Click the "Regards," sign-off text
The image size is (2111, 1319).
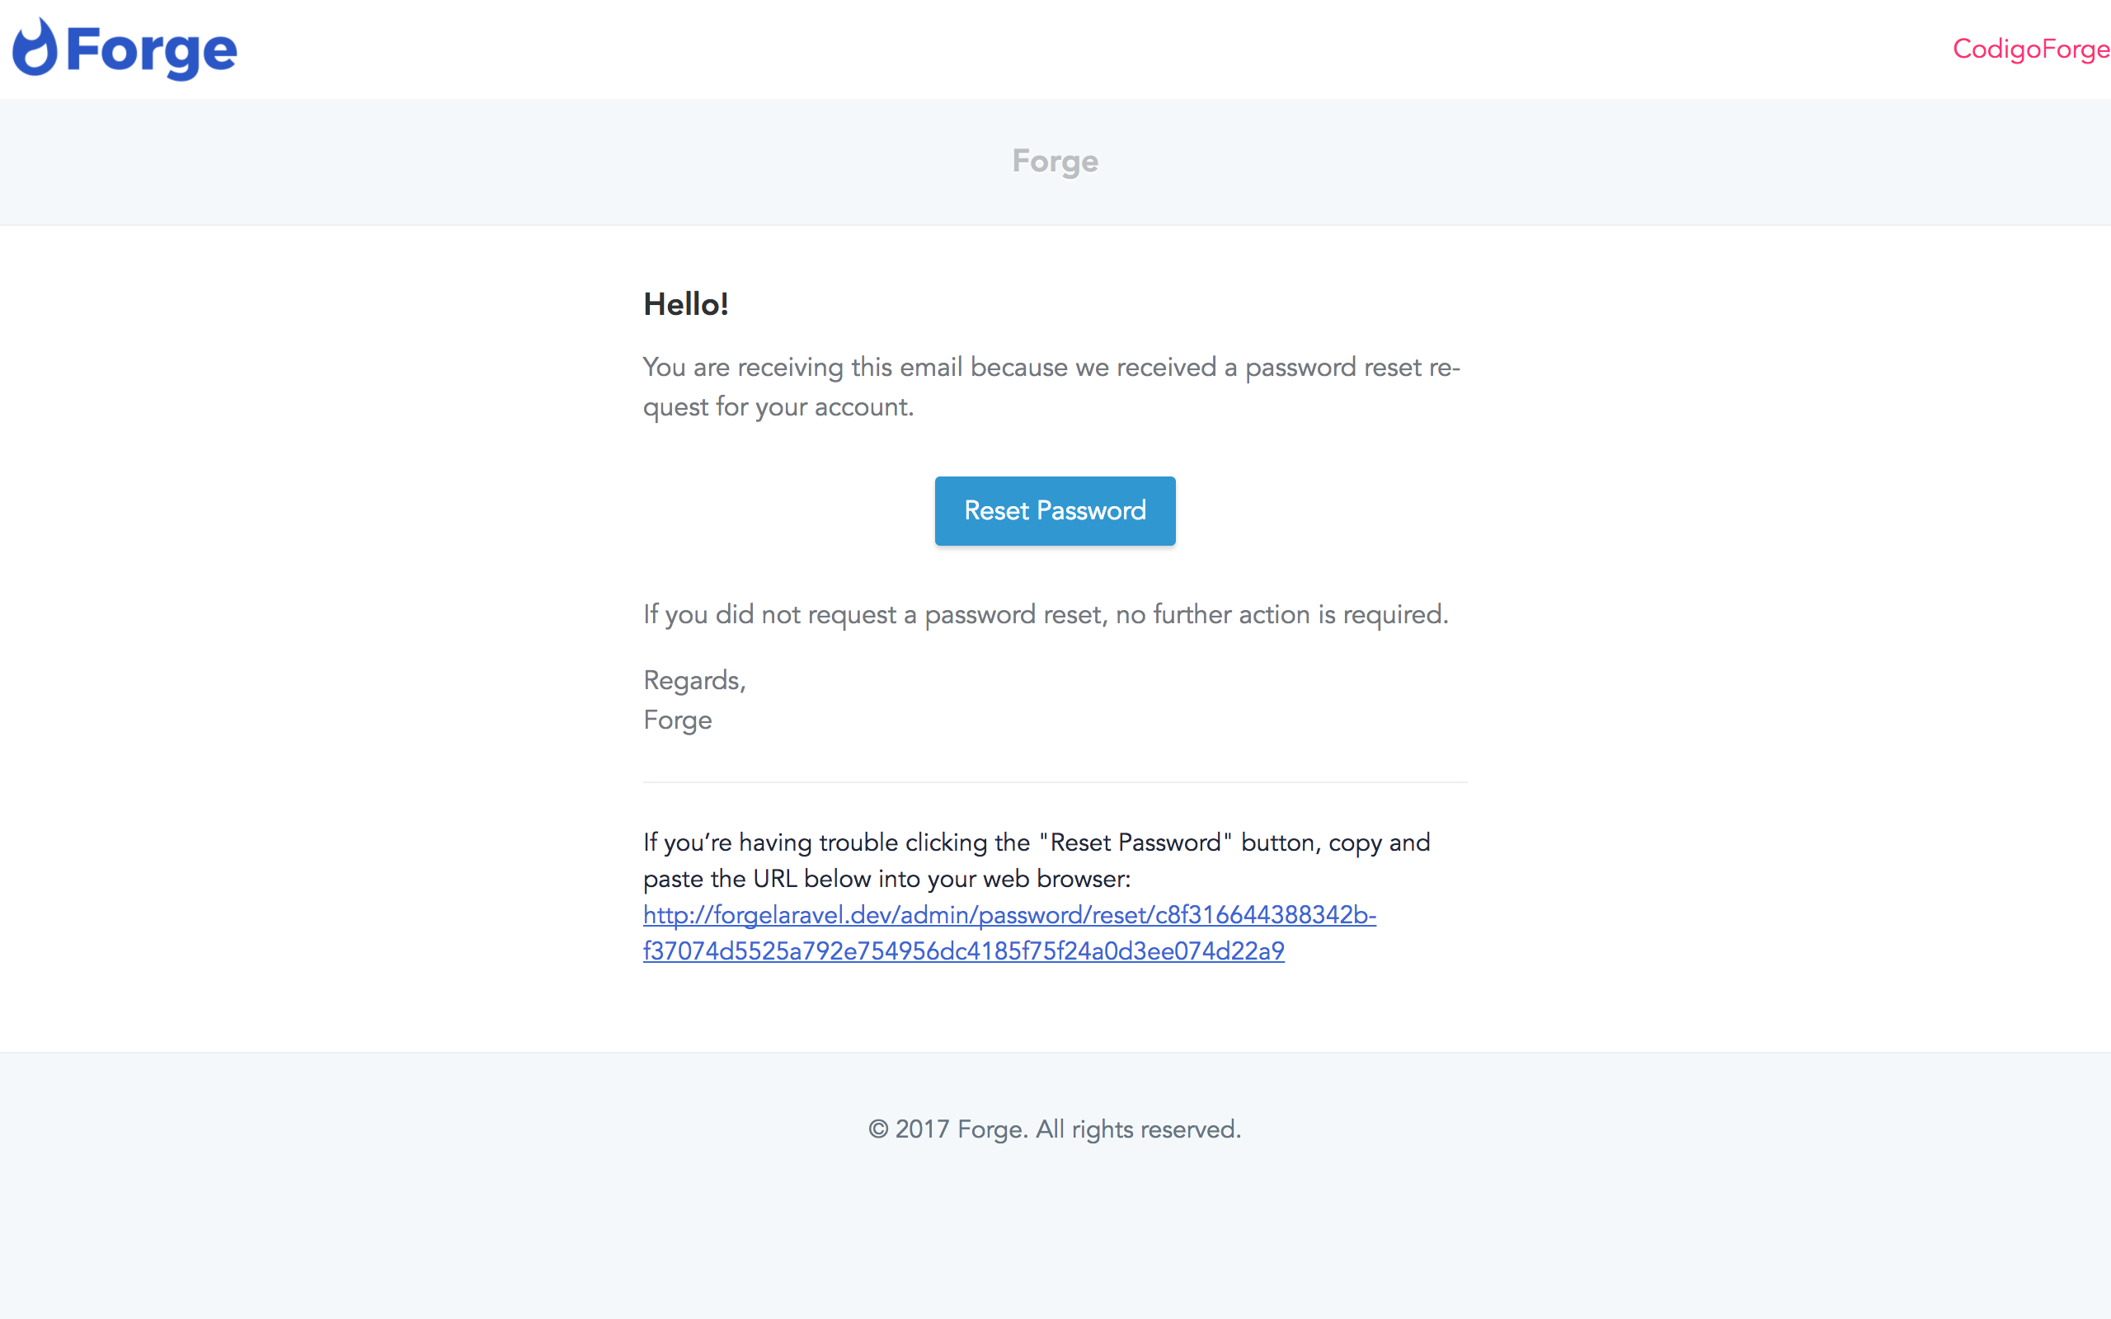click(x=694, y=680)
